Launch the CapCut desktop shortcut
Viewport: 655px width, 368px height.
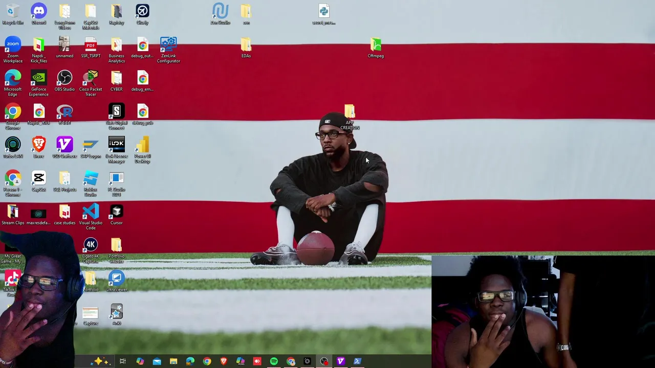click(x=38, y=181)
